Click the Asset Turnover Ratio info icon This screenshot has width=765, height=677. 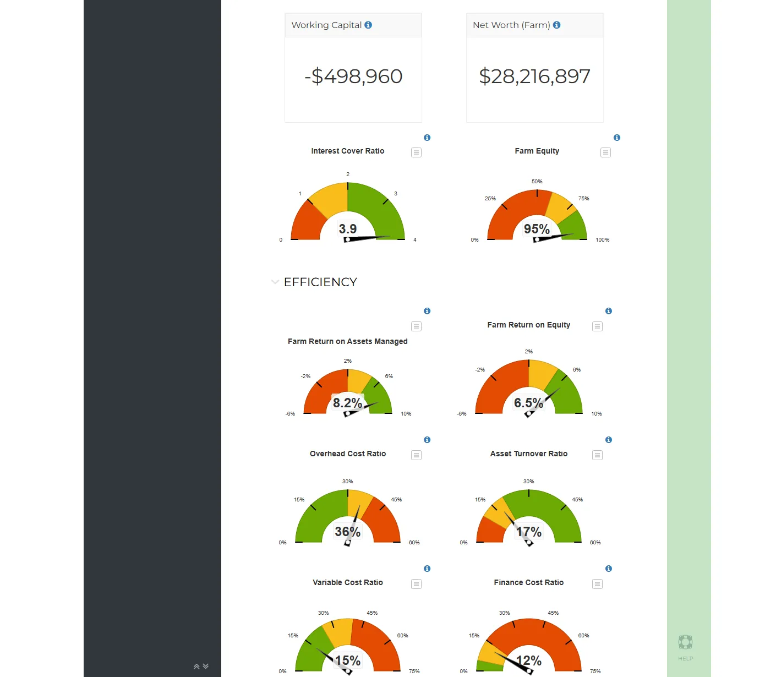click(608, 440)
